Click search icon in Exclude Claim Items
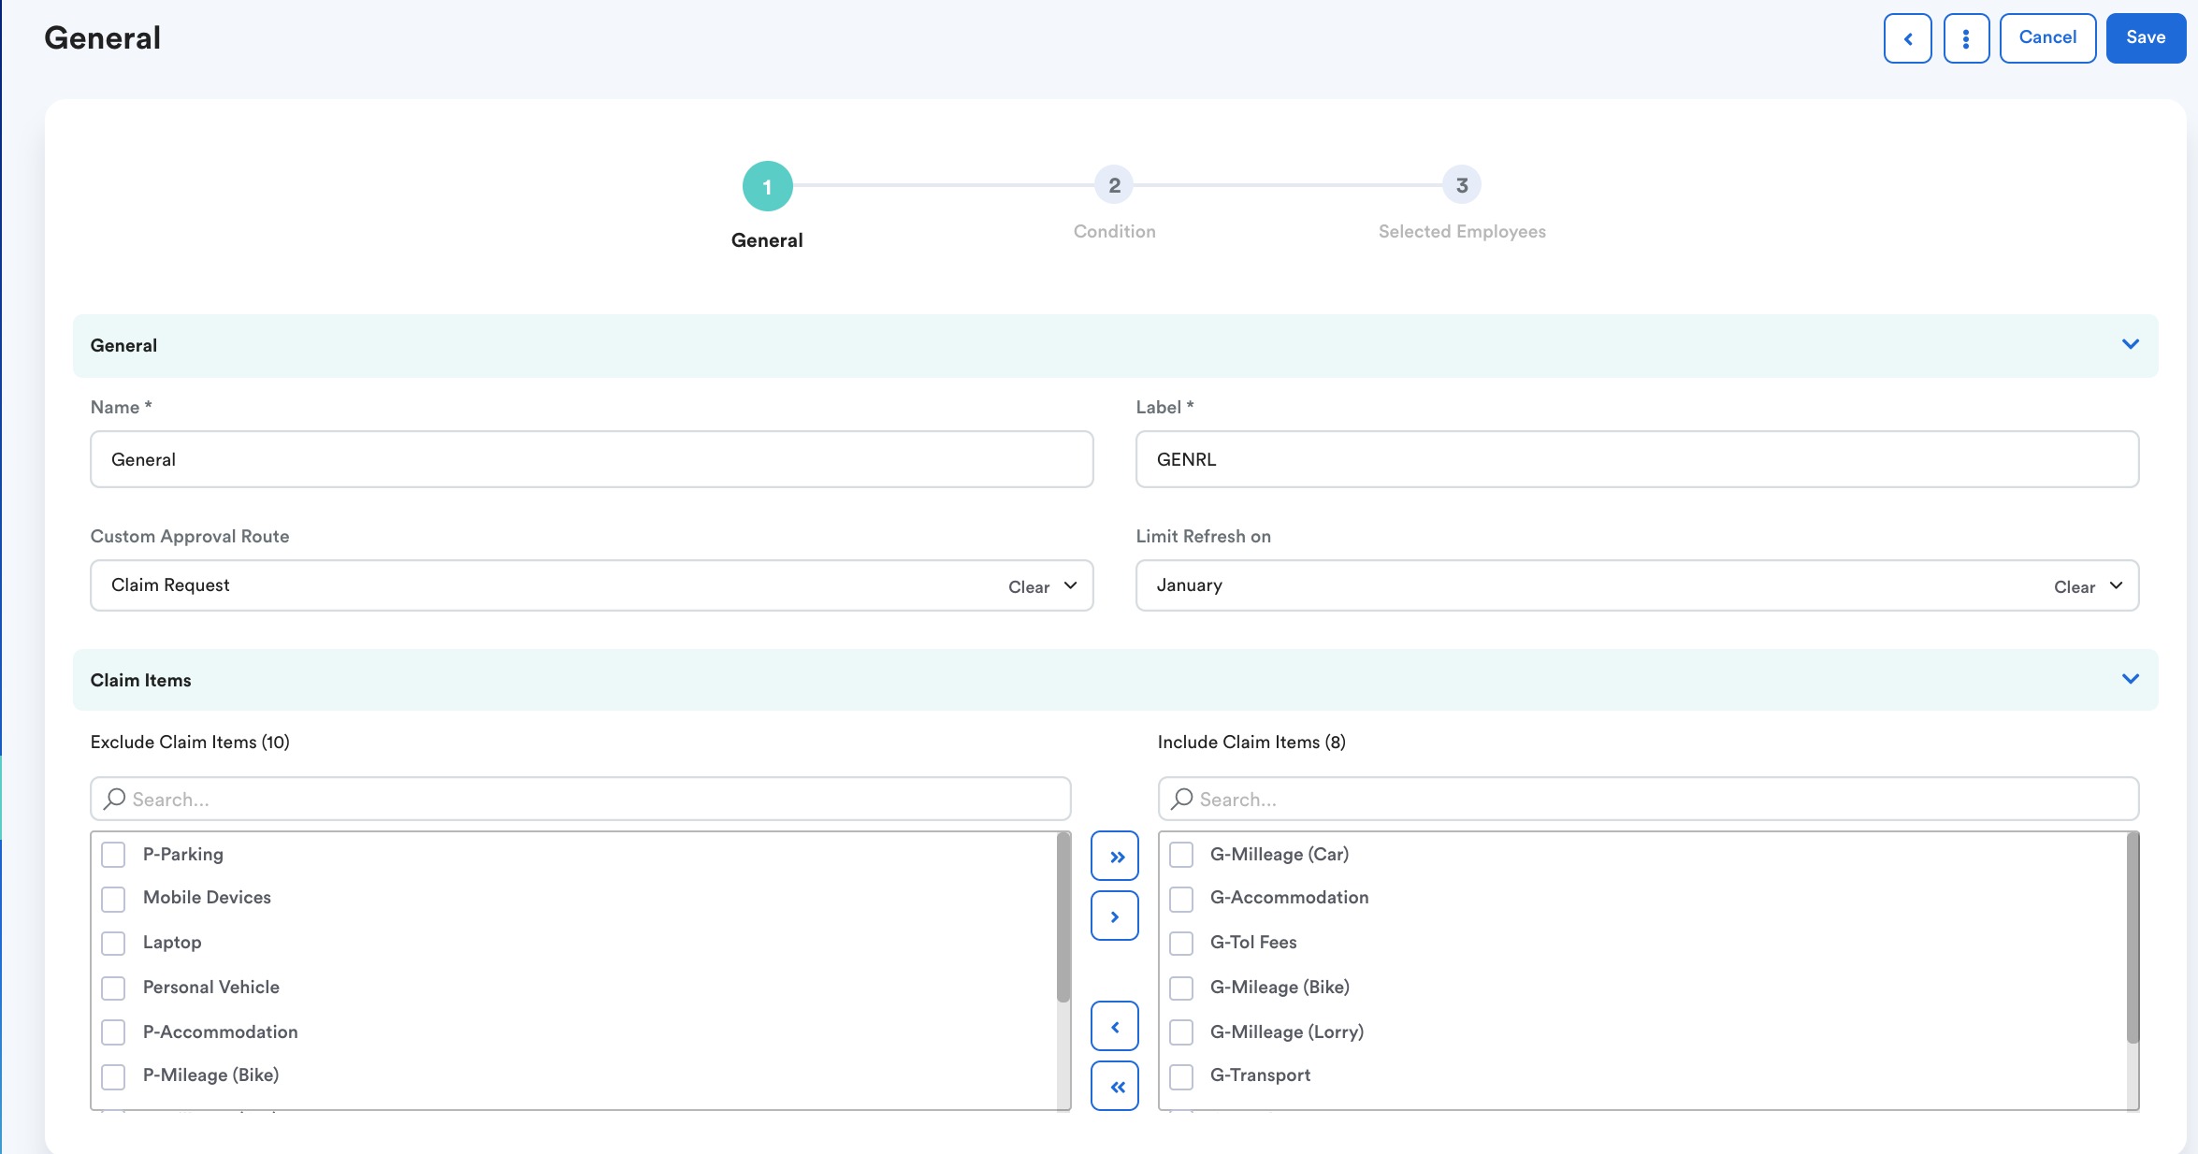The height and width of the screenshot is (1154, 2198). click(x=114, y=799)
